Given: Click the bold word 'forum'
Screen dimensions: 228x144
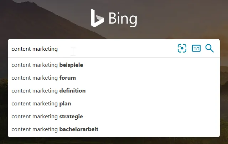Looking at the screenshot, I should [68, 78].
